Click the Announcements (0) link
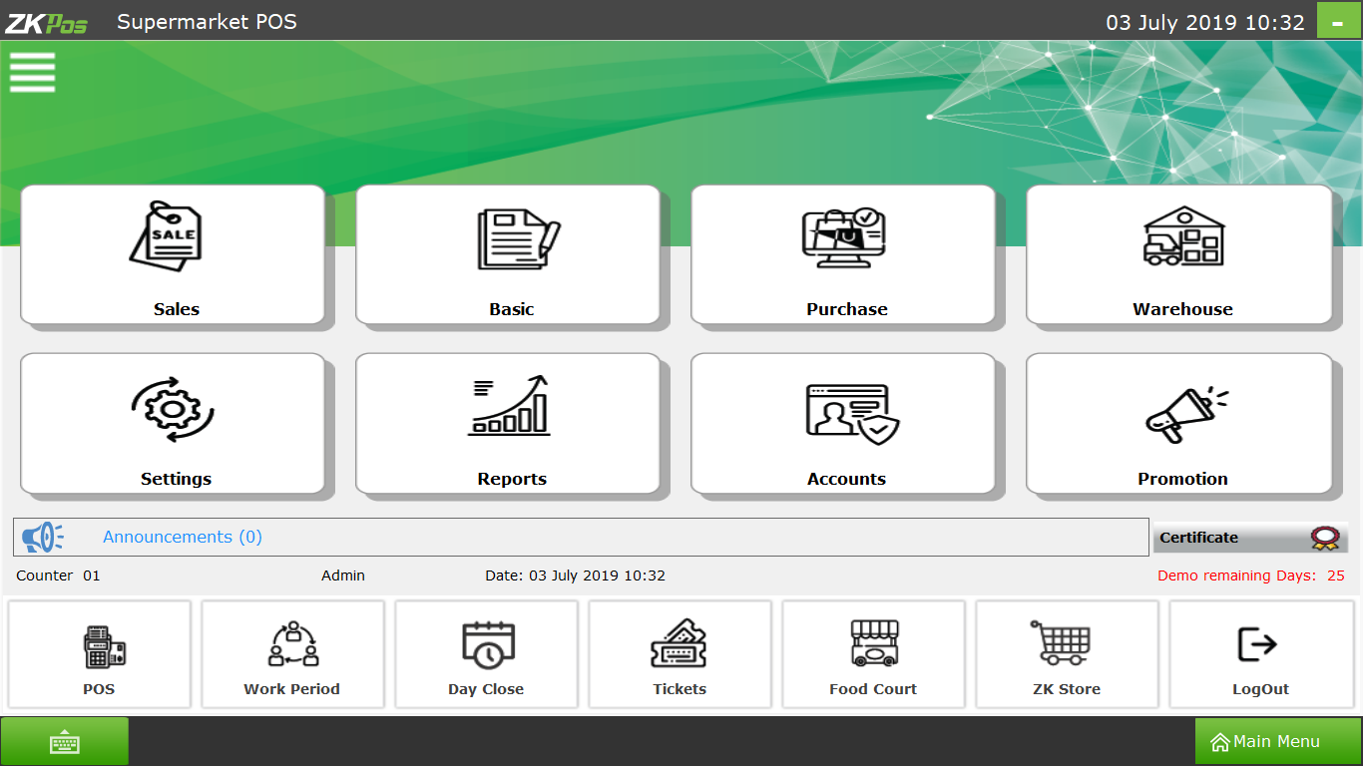Viewport: 1363px width, 766px height. (183, 537)
